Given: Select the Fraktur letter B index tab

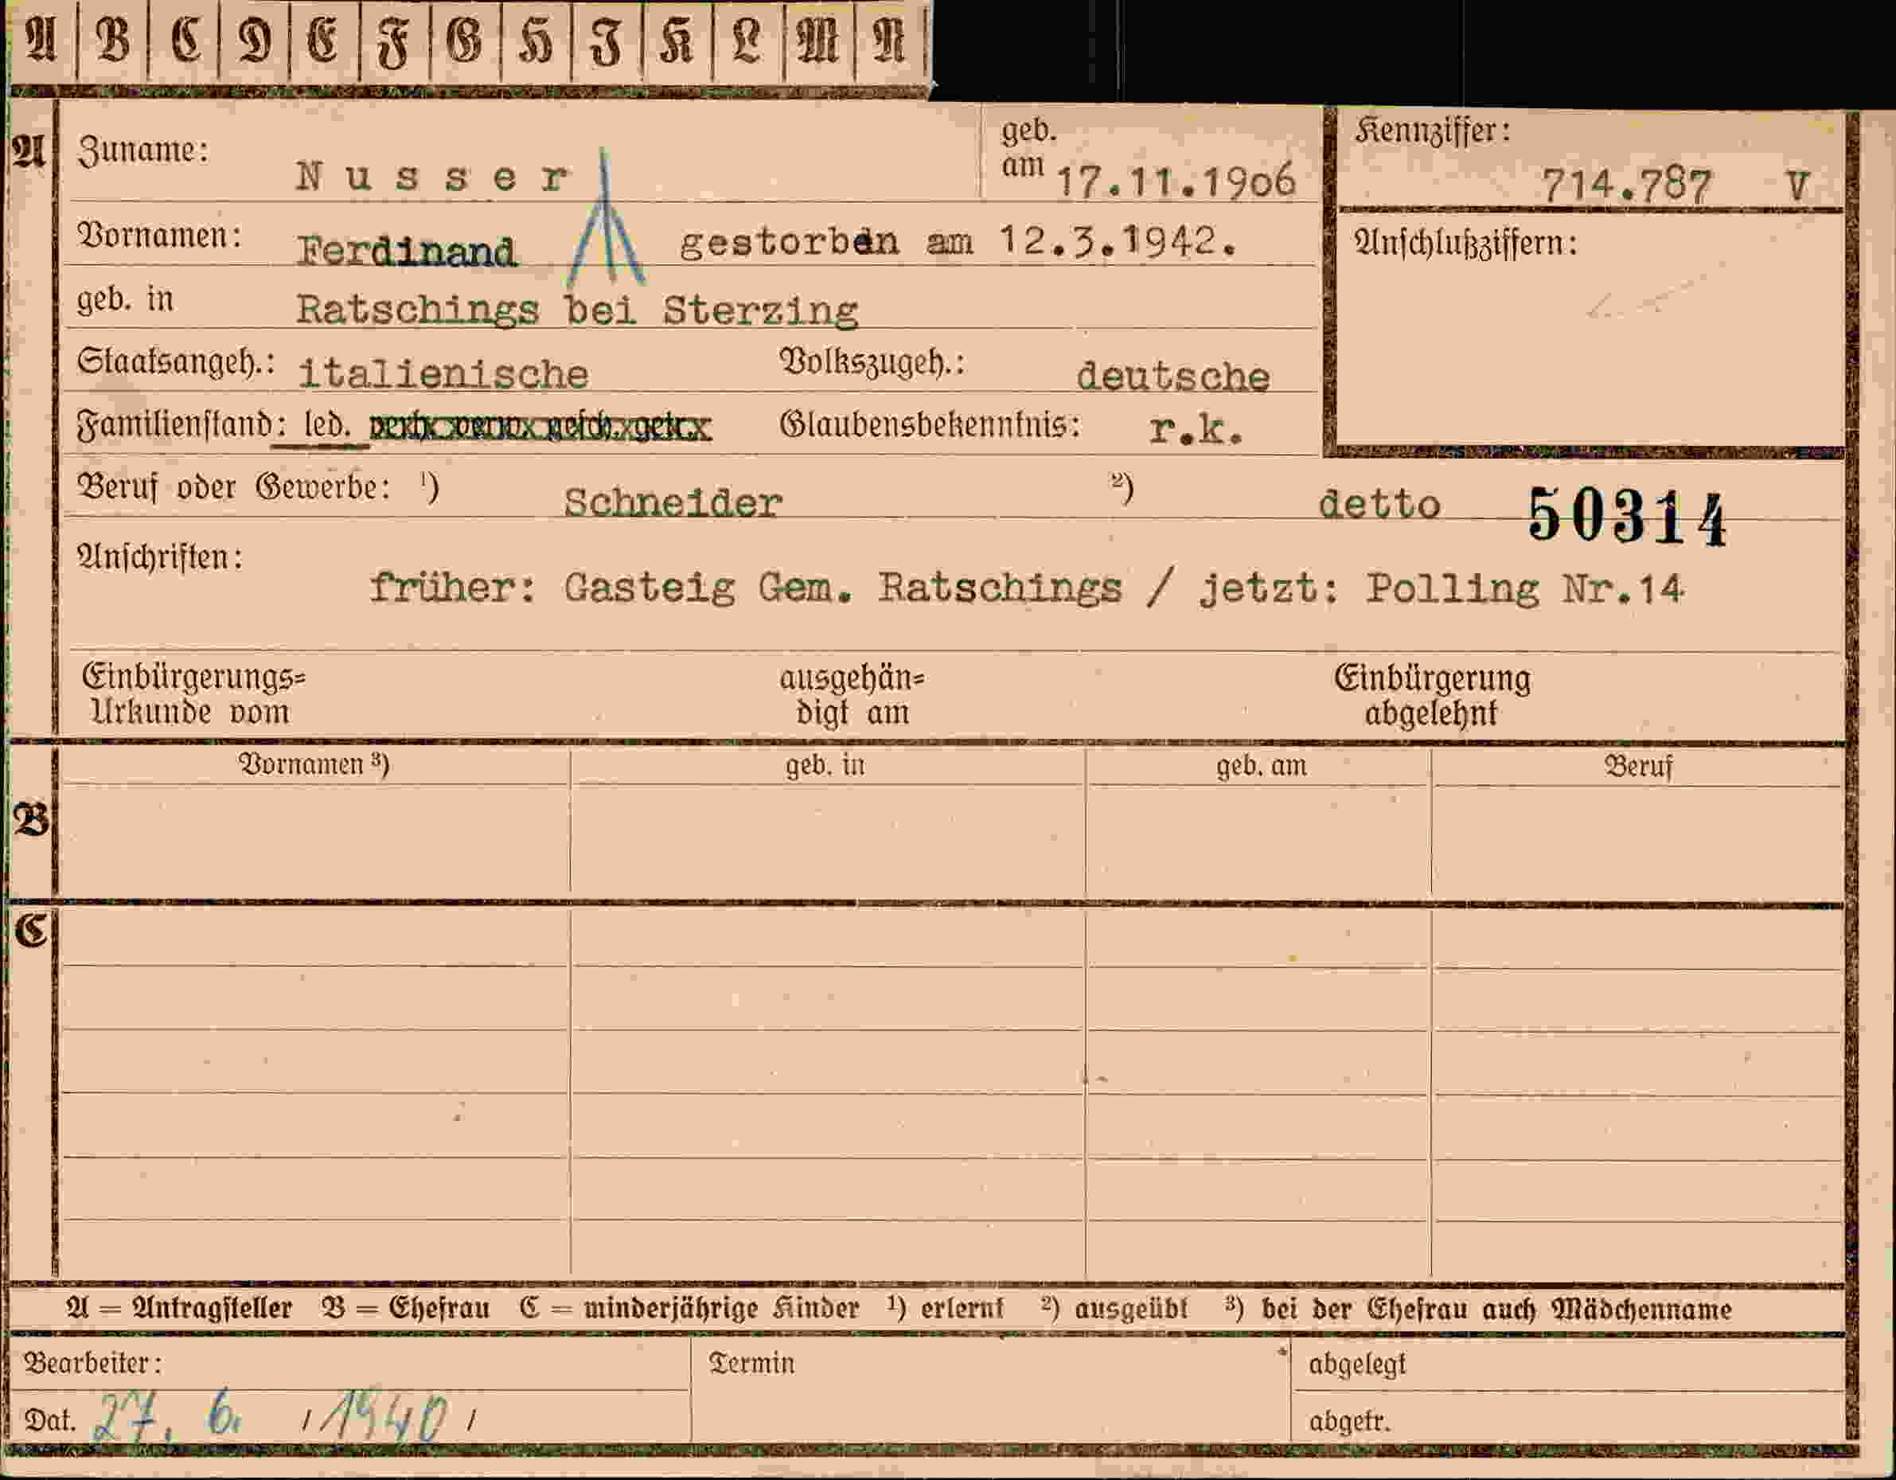Looking at the screenshot, I should click(x=113, y=41).
